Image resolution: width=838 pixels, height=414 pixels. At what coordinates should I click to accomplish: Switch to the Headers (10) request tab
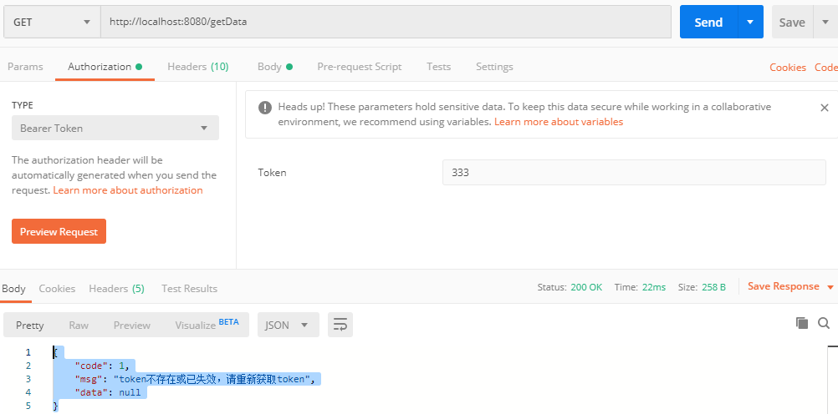197,67
